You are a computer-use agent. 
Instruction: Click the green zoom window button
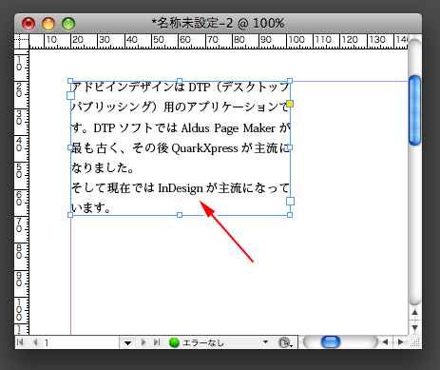click(68, 24)
